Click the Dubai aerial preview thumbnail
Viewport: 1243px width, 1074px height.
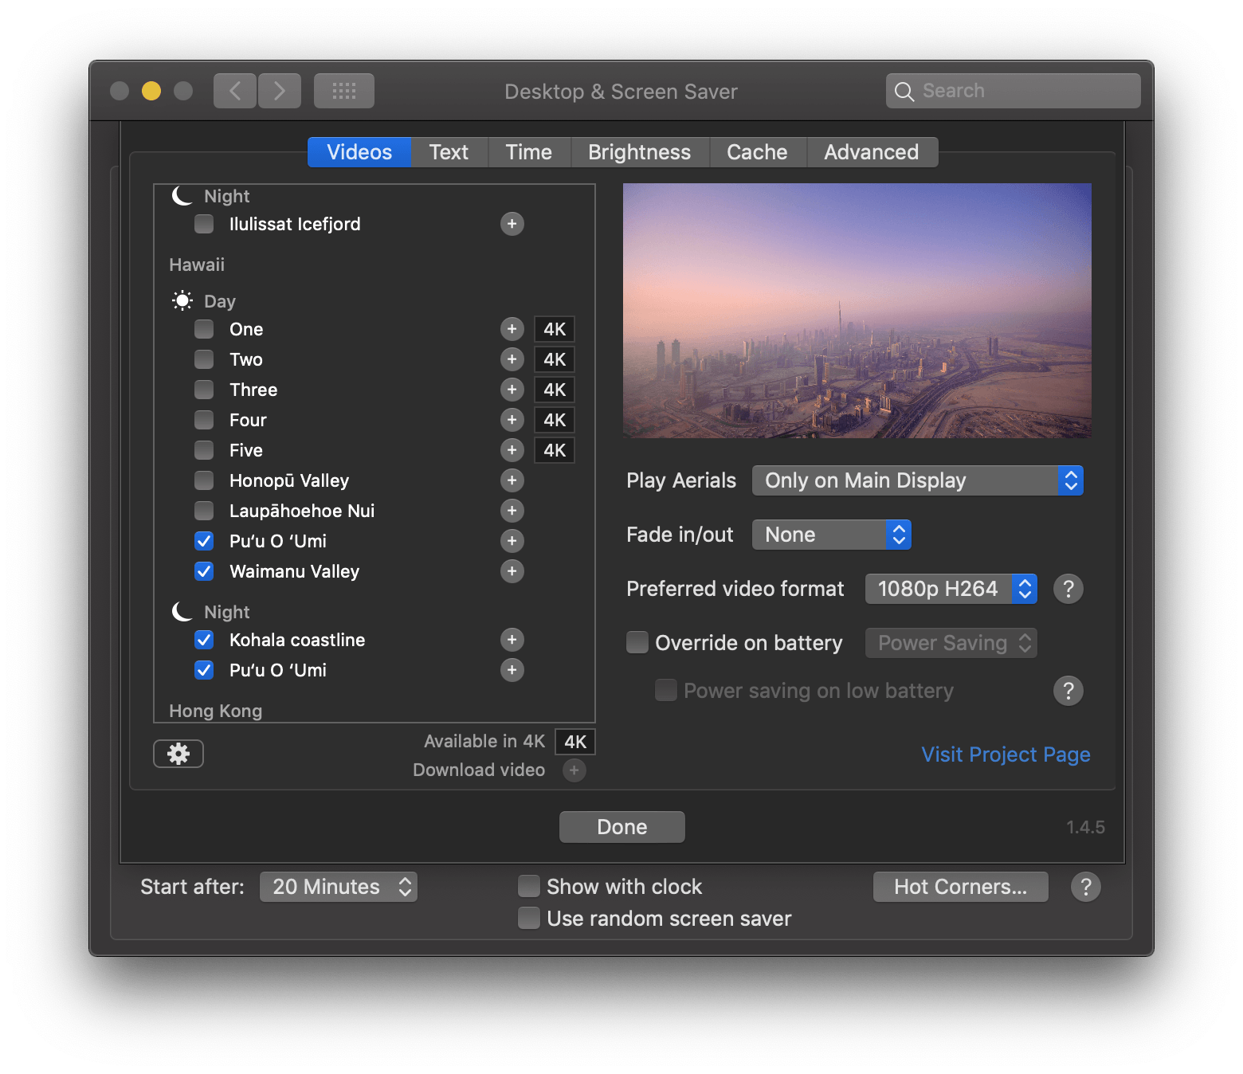857,311
